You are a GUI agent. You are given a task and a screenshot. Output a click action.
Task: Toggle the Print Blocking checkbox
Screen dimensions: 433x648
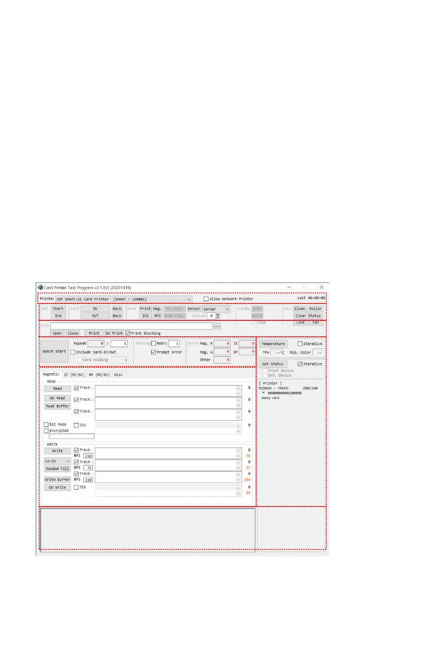(x=128, y=333)
